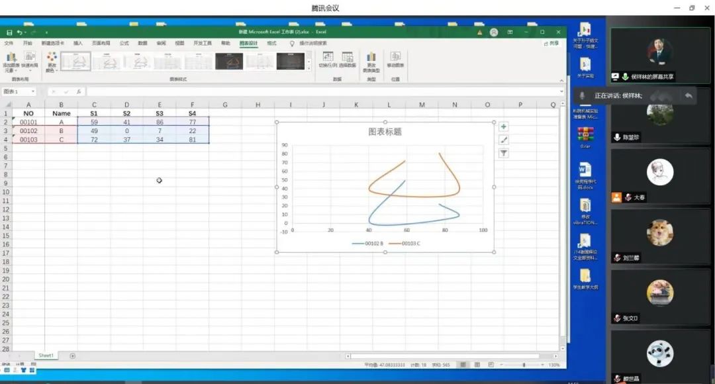This screenshot has width=715, height=384.
Task: Click the green plus Chart Elements button
Action: pyautogui.click(x=504, y=126)
